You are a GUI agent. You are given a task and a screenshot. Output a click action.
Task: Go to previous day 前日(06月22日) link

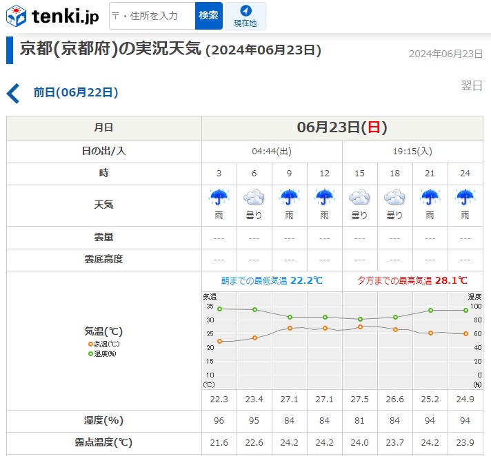(76, 92)
